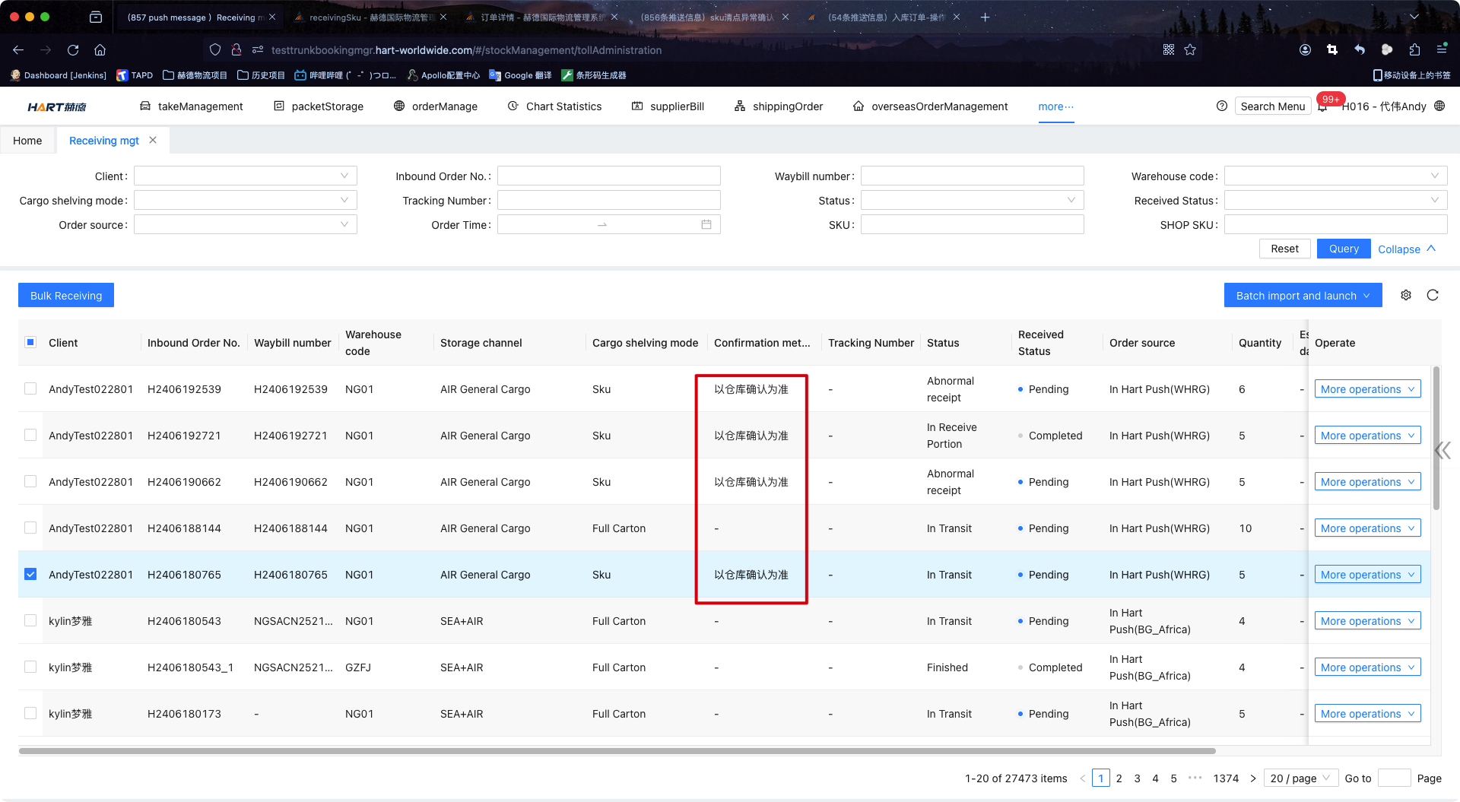Expand Batch import and launch dropdown
Image resolution: width=1460 pixels, height=802 pixels.
1303,296
